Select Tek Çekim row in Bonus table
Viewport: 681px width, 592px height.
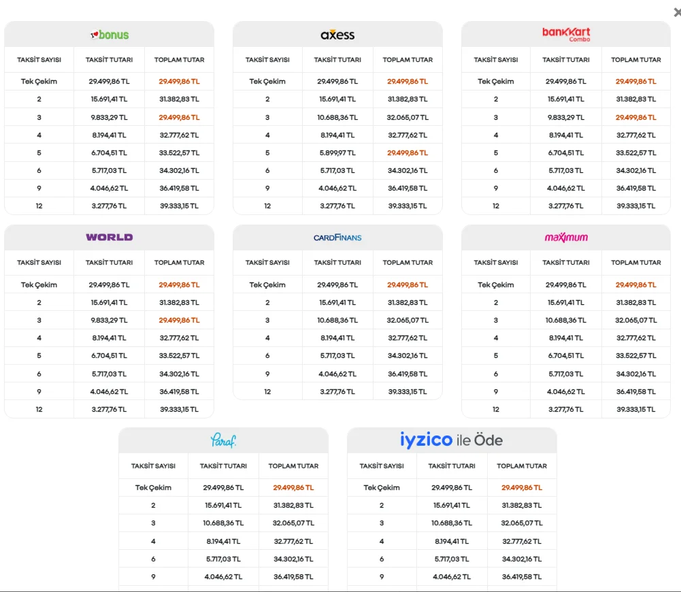109,81
